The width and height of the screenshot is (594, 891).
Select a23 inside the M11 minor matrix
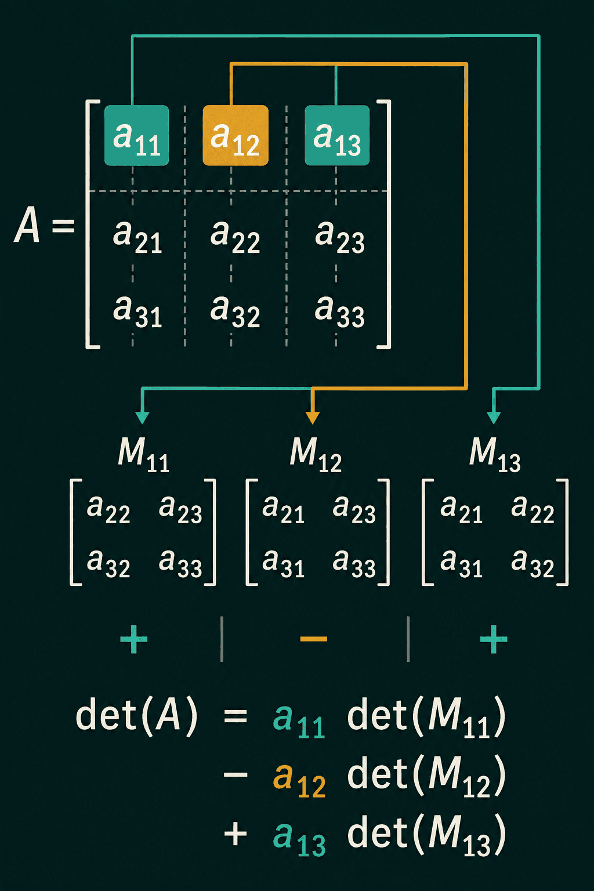click(180, 509)
